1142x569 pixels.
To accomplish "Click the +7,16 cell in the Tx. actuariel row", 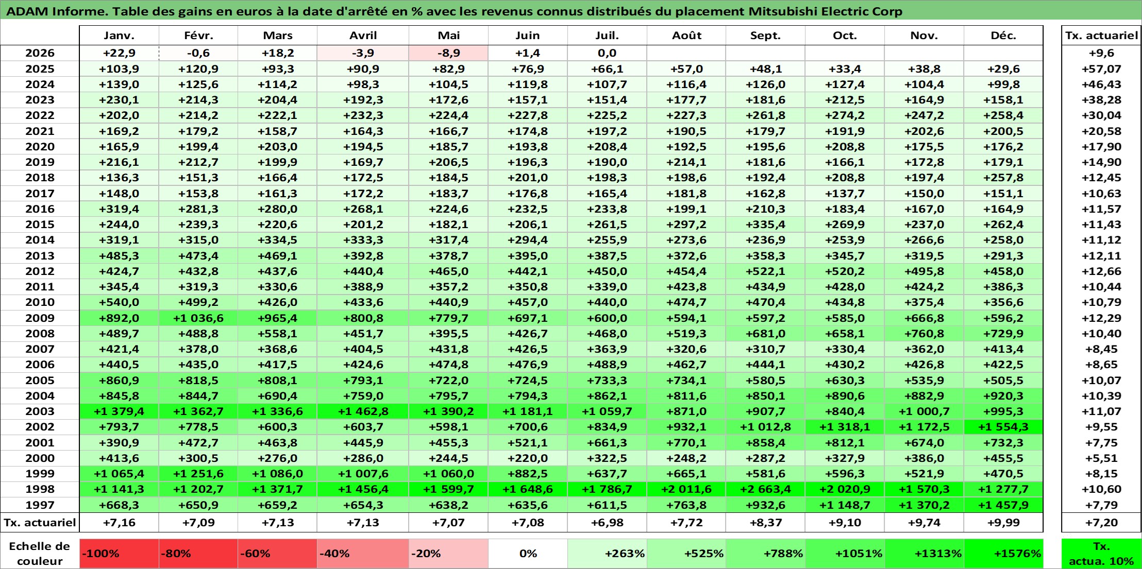I will (119, 523).
